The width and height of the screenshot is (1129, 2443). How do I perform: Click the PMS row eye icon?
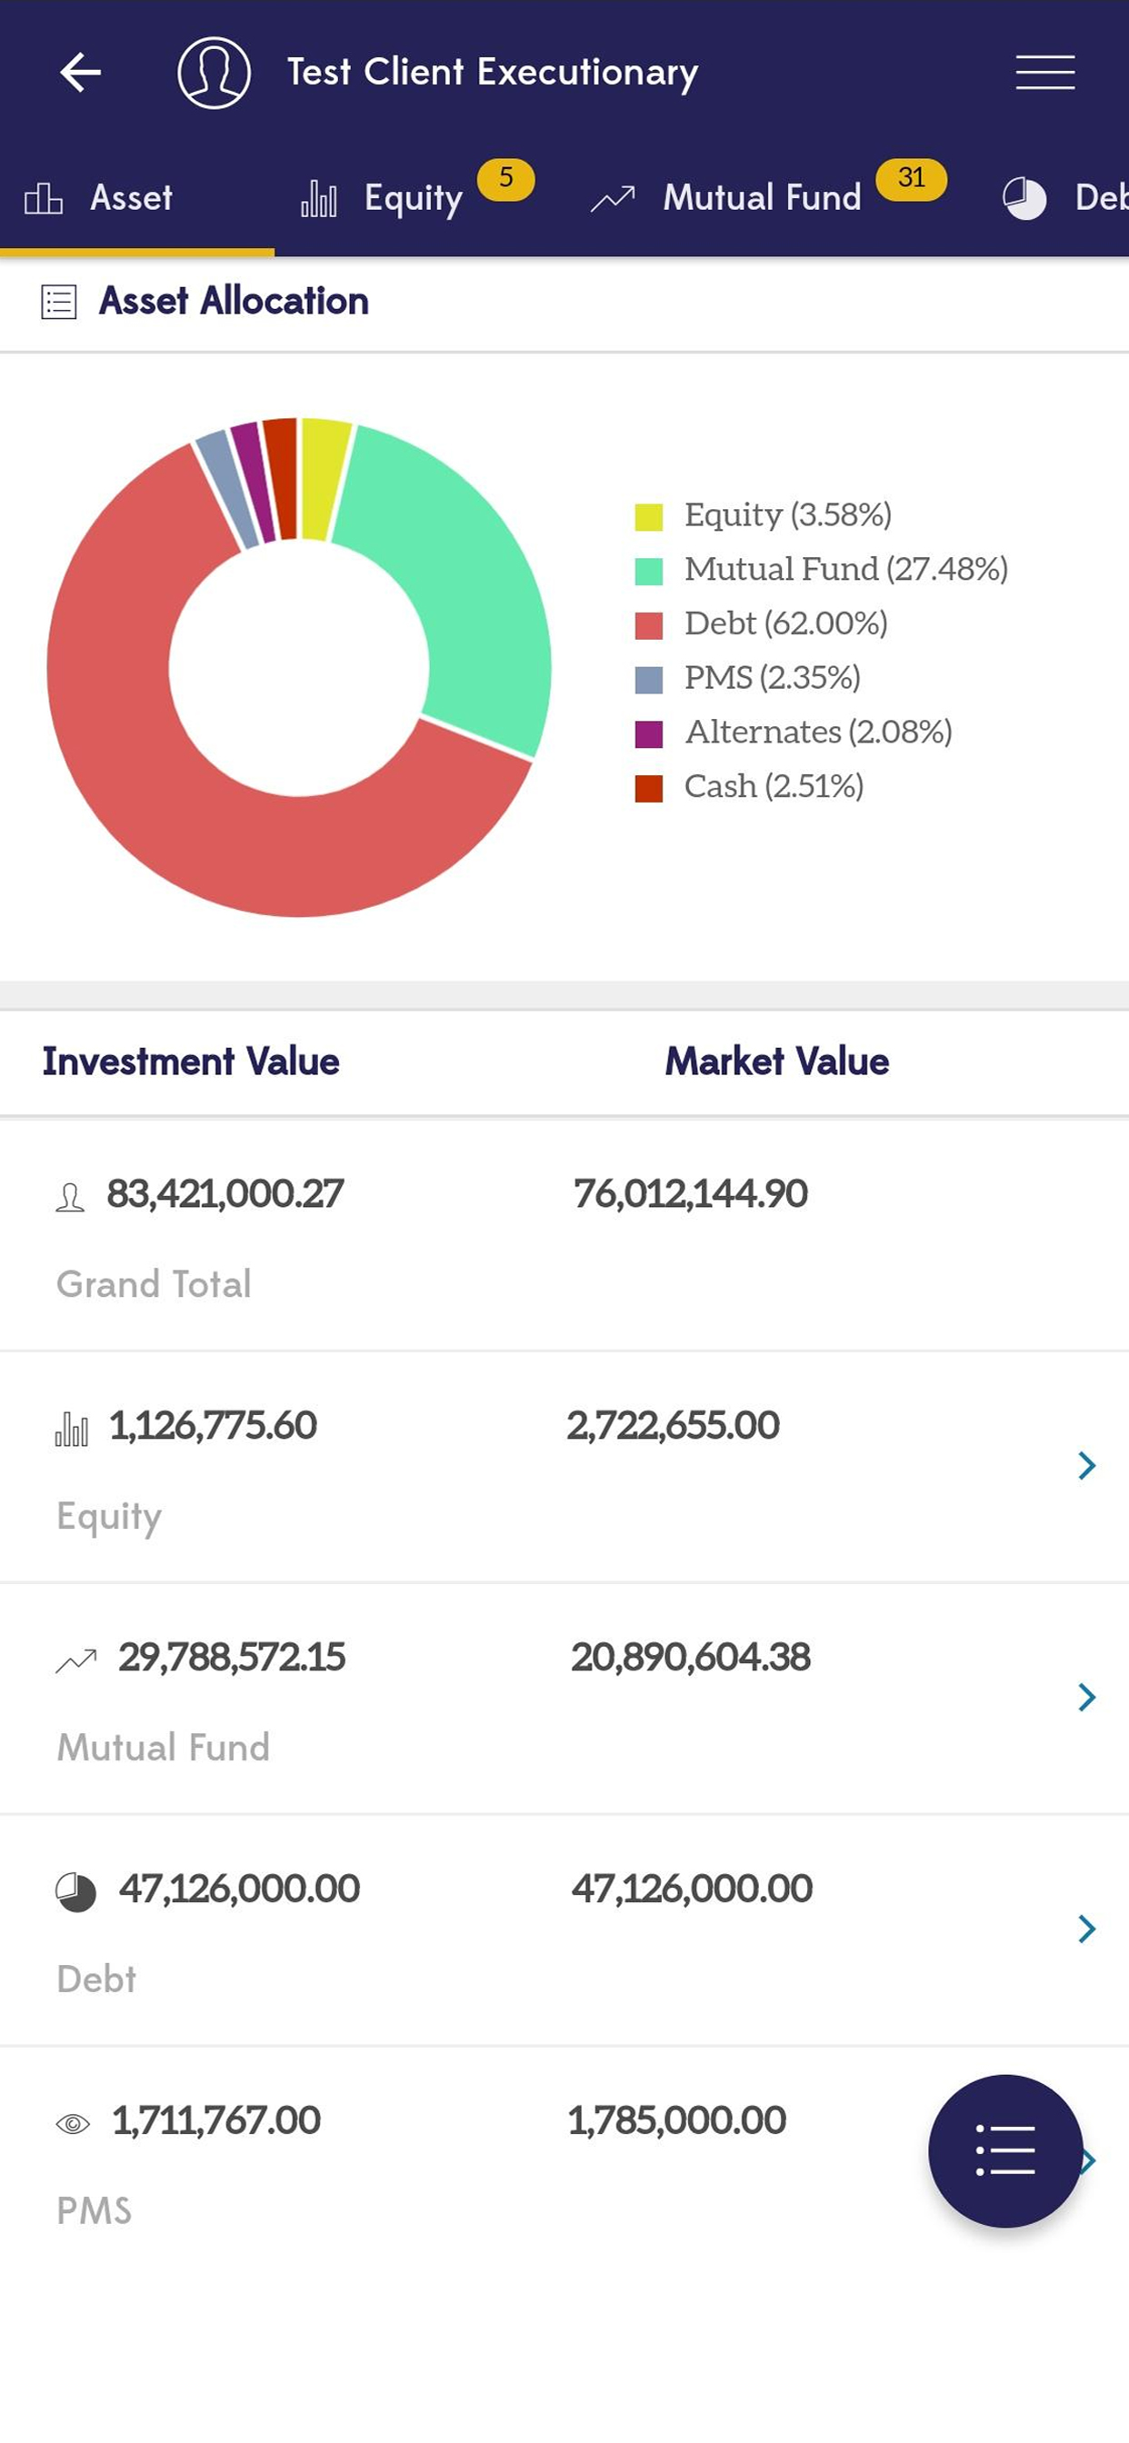point(73,2123)
